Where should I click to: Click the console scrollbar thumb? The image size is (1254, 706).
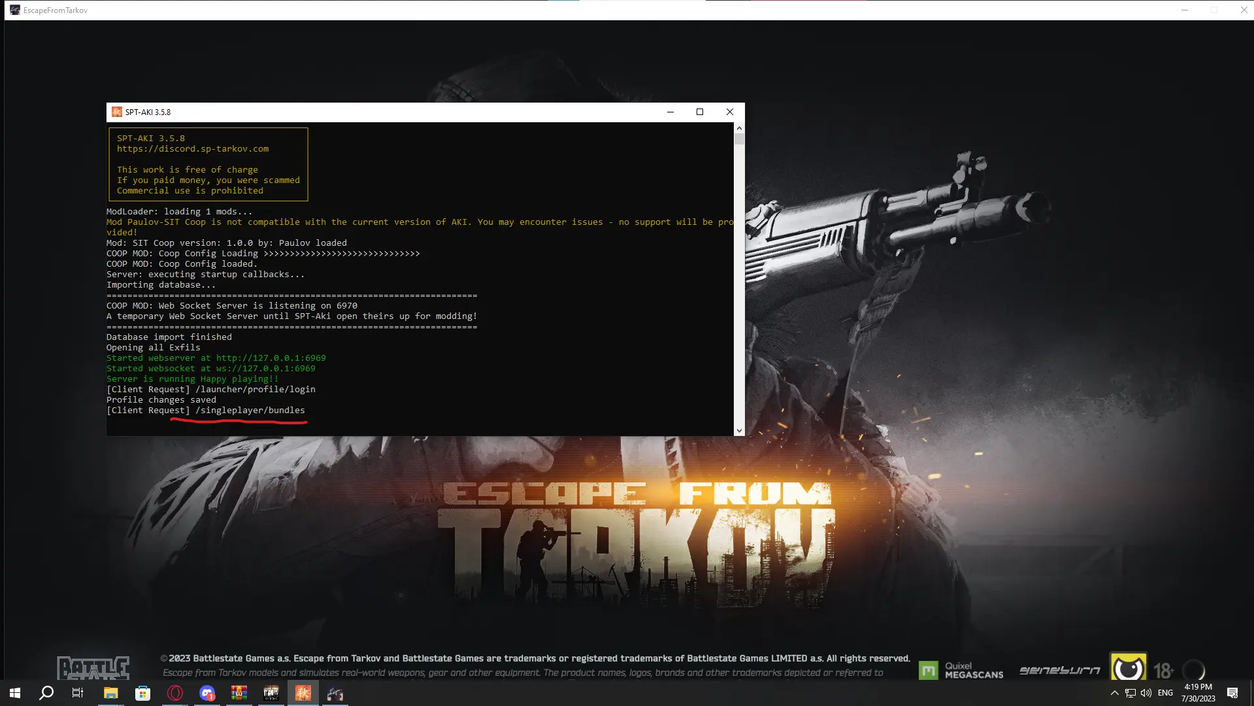[x=739, y=139]
